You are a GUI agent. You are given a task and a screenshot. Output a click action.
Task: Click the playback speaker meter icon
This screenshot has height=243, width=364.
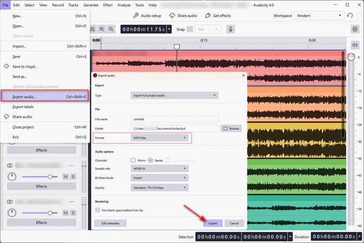[355, 45]
